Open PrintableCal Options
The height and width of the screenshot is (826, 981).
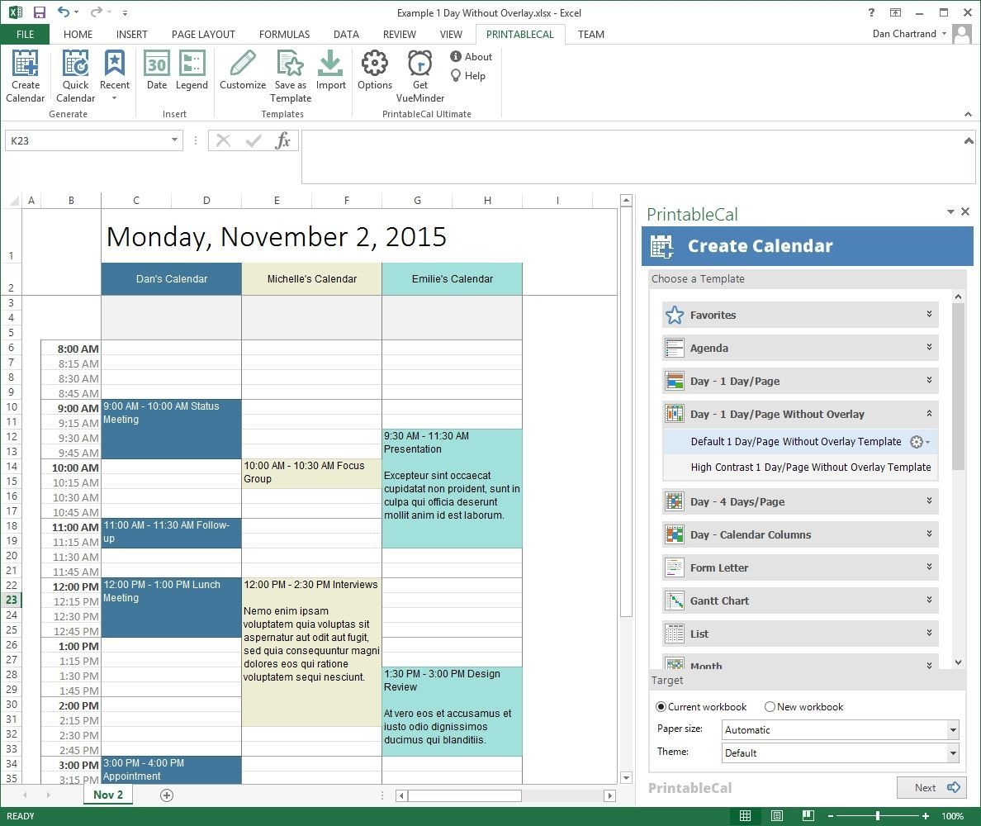[375, 70]
